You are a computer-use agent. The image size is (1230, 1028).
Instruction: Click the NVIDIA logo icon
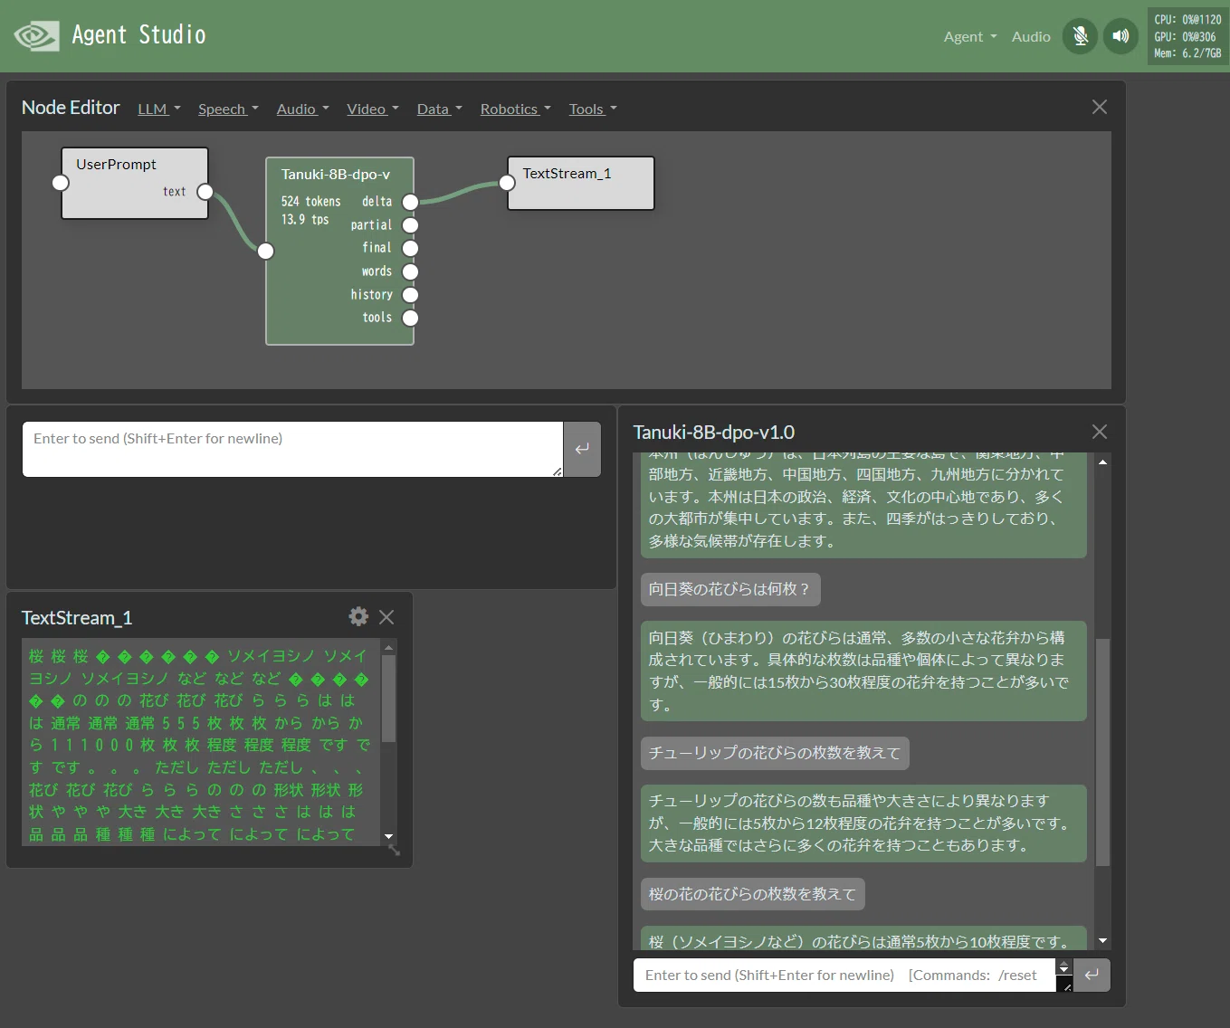36,35
